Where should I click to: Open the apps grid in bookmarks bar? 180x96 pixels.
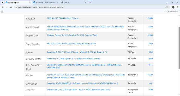coord(2,12)
